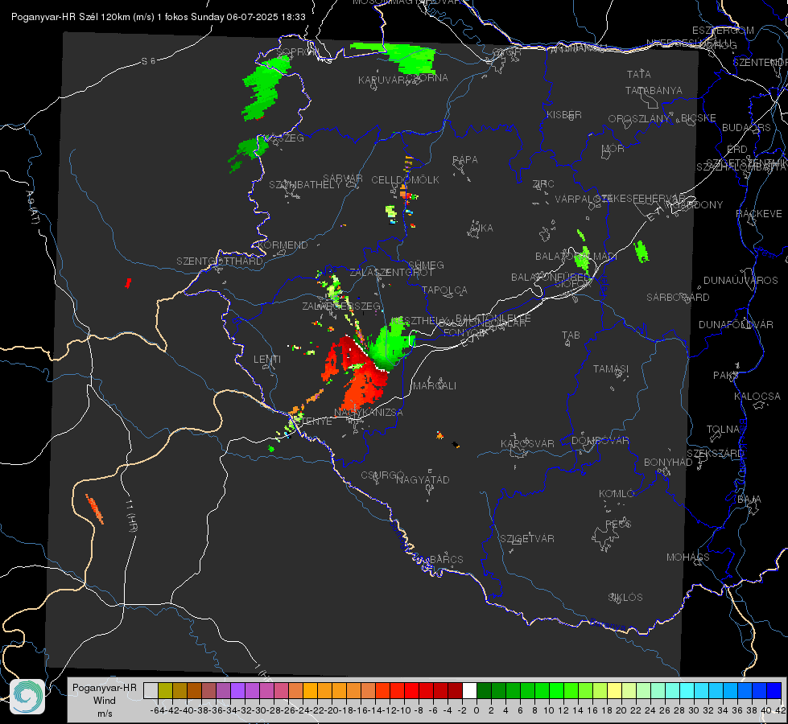Screen dimensions: 788x724
Task: Click the KALOCSA city label
Action: tap(757, 397)
